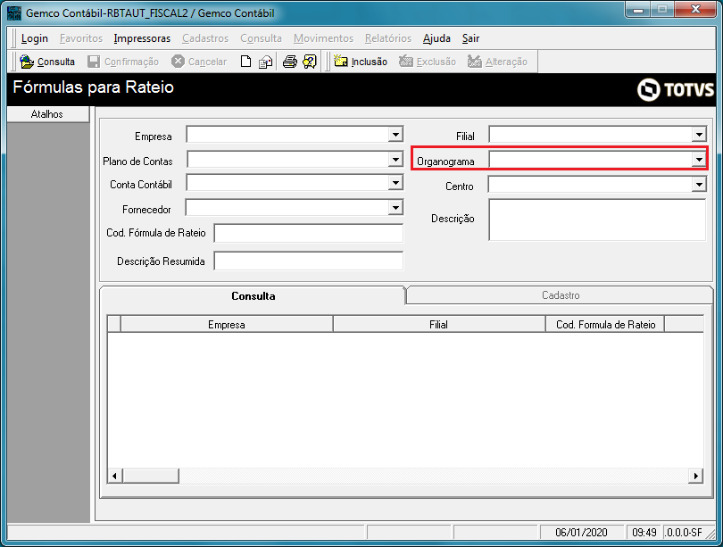Click the Alteração toolbar button
Image resolution: width=723 pixels, height=547 pixels.
[x=497, y=62]
